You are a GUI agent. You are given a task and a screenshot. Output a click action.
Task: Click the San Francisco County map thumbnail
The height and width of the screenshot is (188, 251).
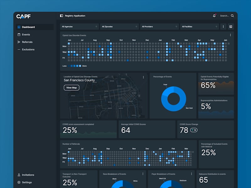pos(104,96)
